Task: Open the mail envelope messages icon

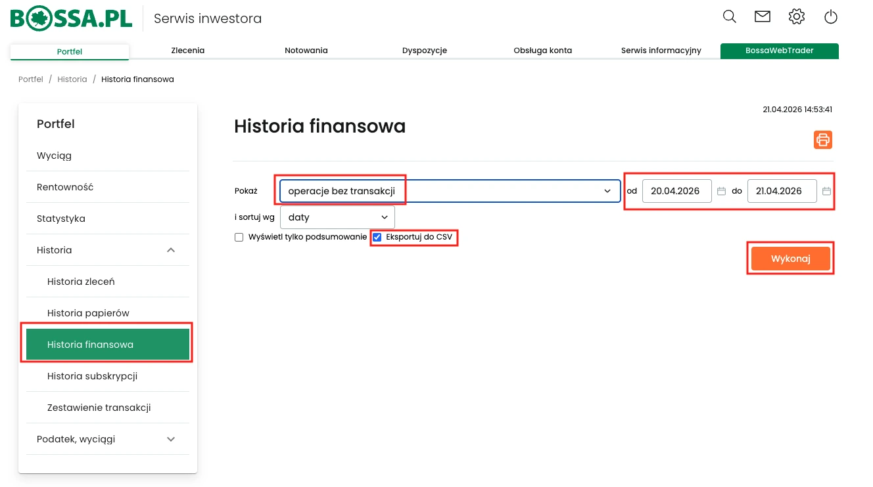Action: tap(763, 17)
